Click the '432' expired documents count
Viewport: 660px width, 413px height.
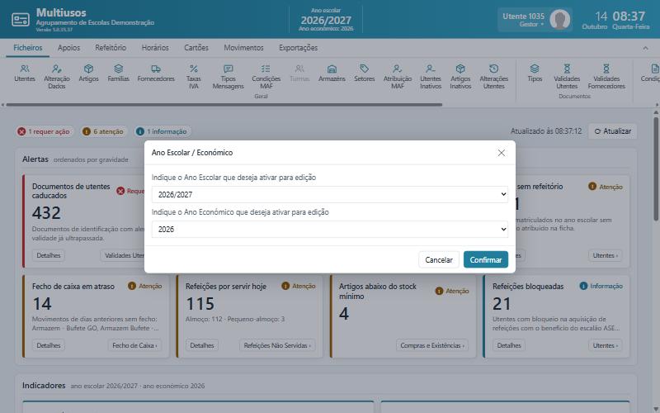point(46,213)
